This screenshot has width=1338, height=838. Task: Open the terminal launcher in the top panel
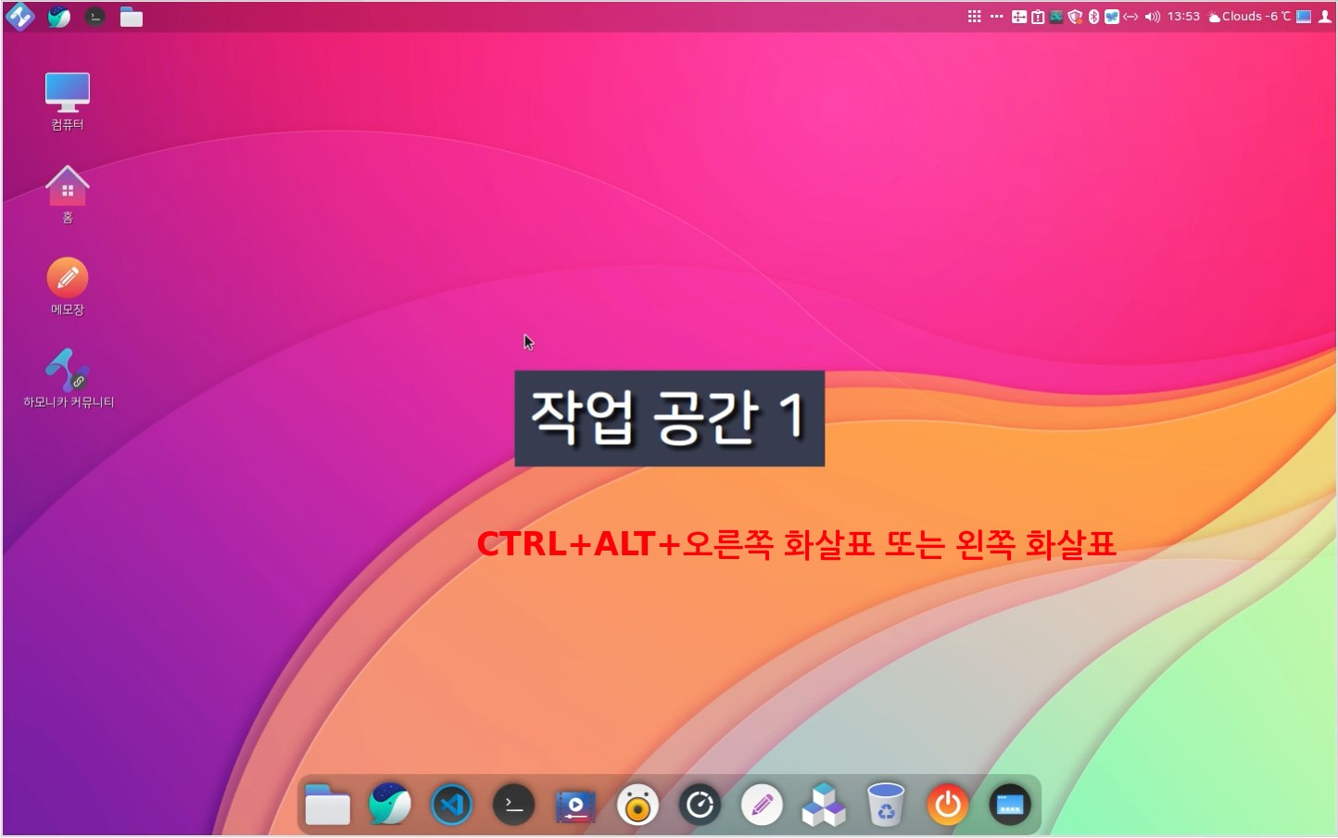click(95, 17)
